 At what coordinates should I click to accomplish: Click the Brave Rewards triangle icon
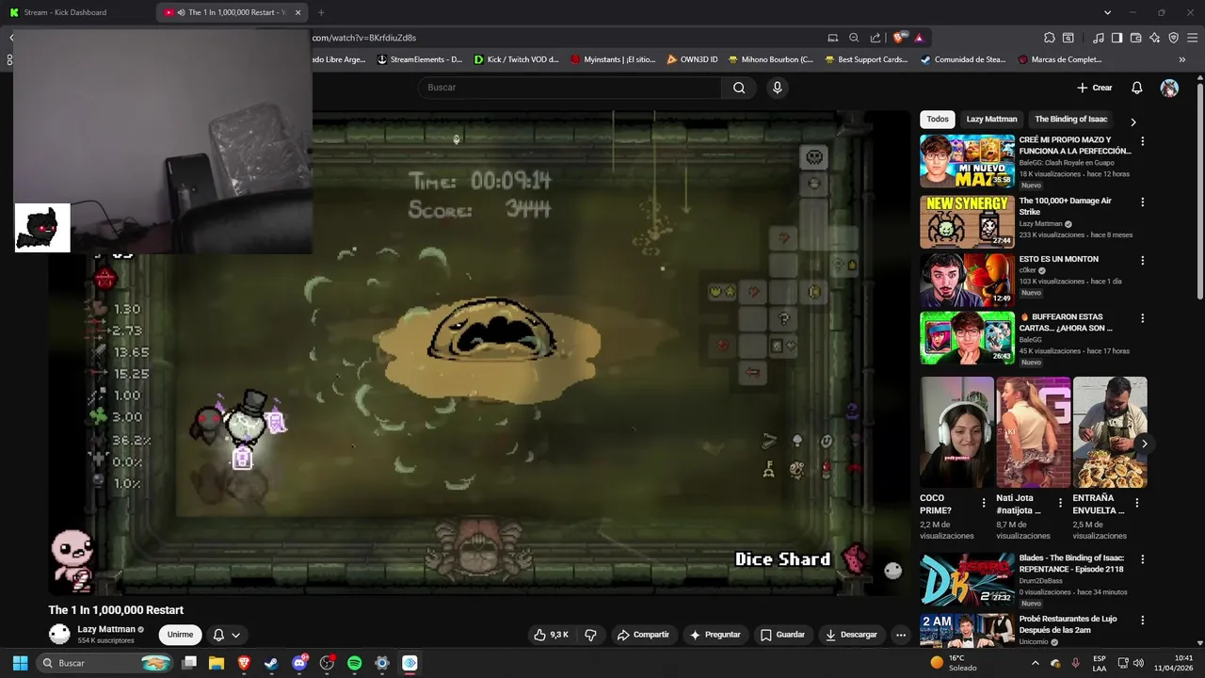919,38
